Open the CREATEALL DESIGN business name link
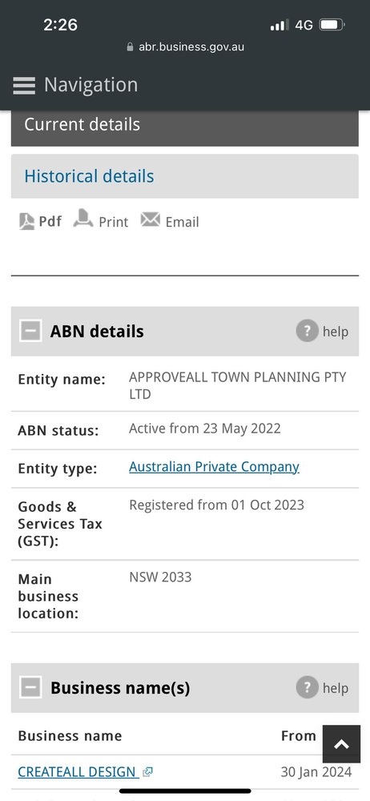 click(x=77, y=772)
